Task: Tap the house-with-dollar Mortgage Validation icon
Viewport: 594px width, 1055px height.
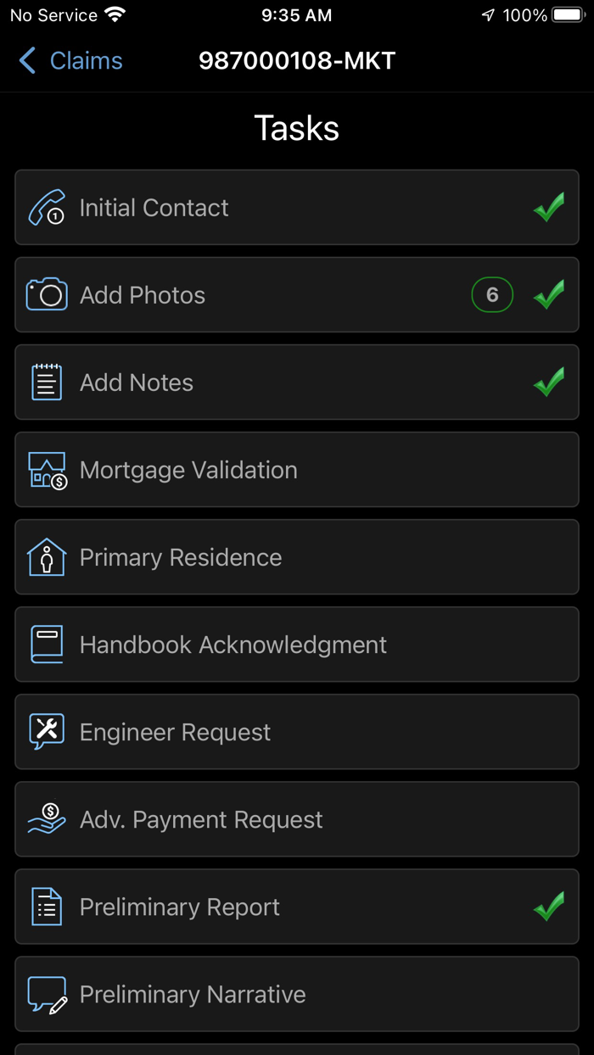Action: (x=48, y=470)
